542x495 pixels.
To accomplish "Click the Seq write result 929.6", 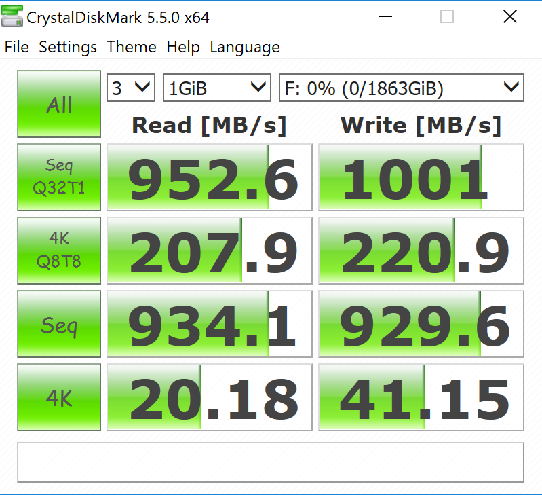I will [x=421, y=324].
